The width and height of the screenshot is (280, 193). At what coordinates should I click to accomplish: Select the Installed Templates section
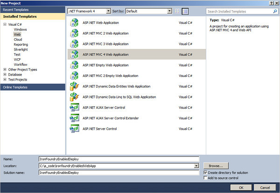(33, 16)
